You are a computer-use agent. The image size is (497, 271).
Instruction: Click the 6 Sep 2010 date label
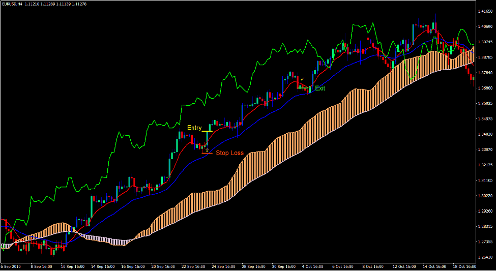click(11, 266)
